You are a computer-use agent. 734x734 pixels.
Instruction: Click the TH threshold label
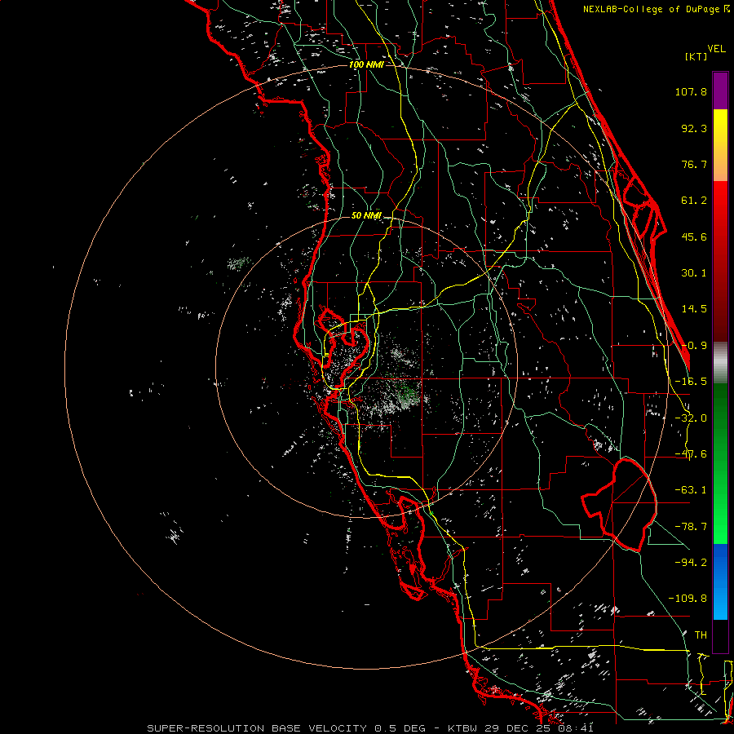click(x=701, y=635)
